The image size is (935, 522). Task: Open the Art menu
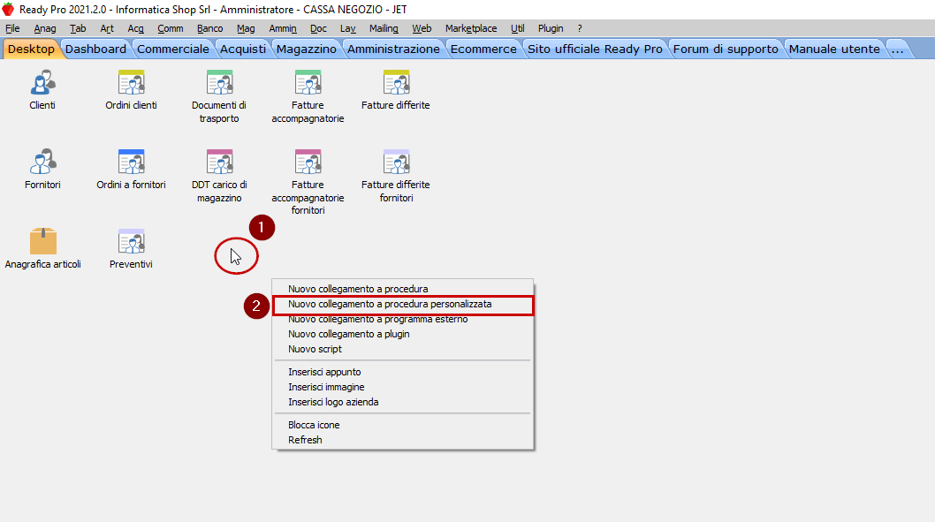[107, 28]
